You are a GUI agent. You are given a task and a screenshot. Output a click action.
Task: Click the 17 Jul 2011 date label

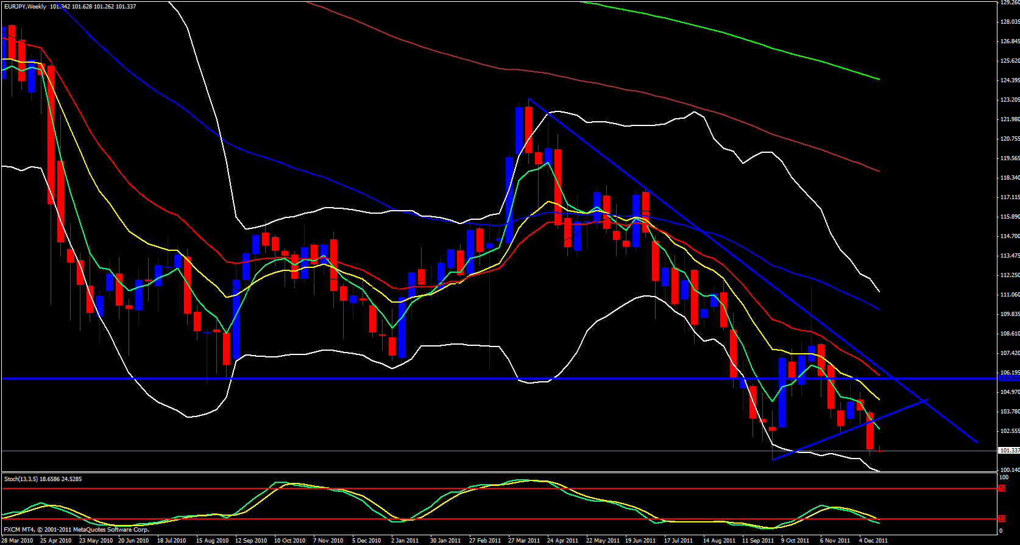pos(679,541)
